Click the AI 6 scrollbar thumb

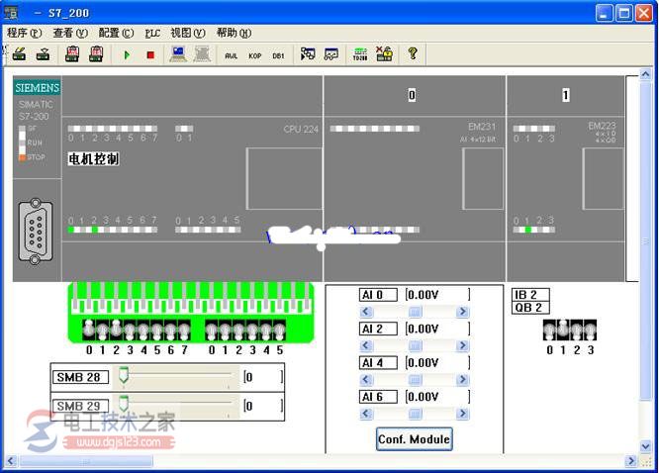(x=415, y=414)
